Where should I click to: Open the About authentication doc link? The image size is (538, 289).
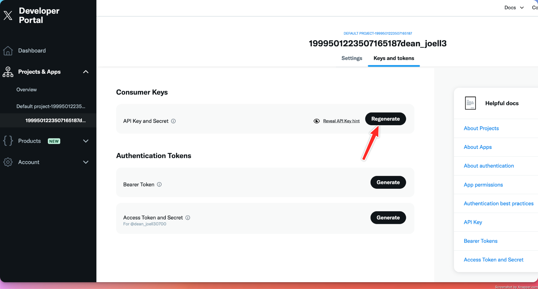click(x=489, y=166)
